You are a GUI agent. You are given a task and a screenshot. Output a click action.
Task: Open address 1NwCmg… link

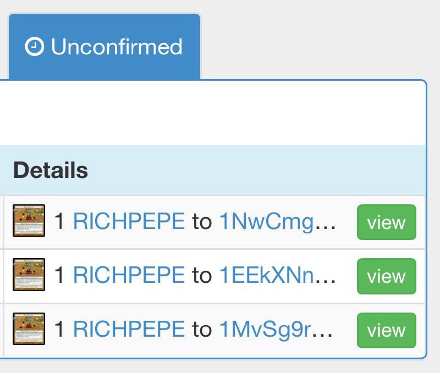coord(277,222)
